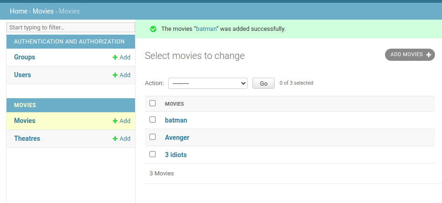Open Movies app link in breadcrumb
Viewport: 442px width, 203px height.
43,11
